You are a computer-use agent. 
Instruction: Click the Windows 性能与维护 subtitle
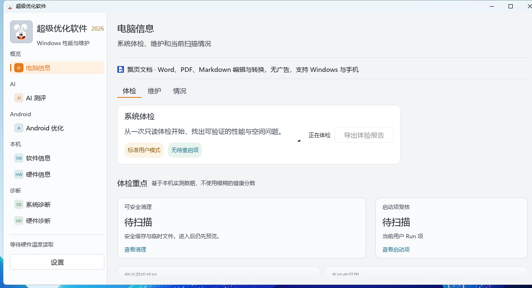pos(63,43)
